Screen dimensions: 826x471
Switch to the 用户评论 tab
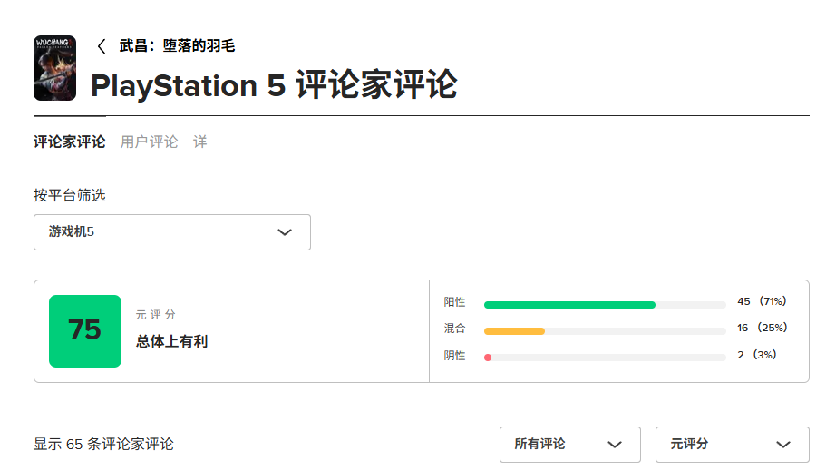pos(150,142)
